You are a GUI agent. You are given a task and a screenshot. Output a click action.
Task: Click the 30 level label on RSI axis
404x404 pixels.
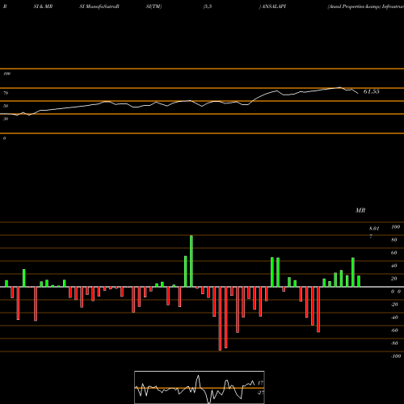tap(6, 119)
